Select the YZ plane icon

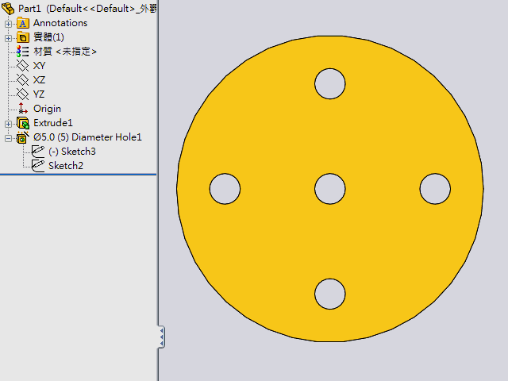23,94
